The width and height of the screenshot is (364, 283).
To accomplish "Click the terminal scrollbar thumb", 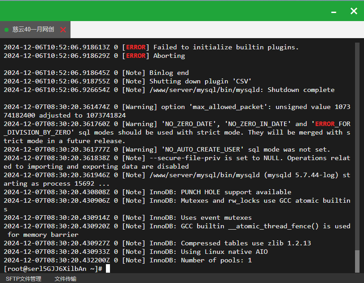I will pos(357,261).
